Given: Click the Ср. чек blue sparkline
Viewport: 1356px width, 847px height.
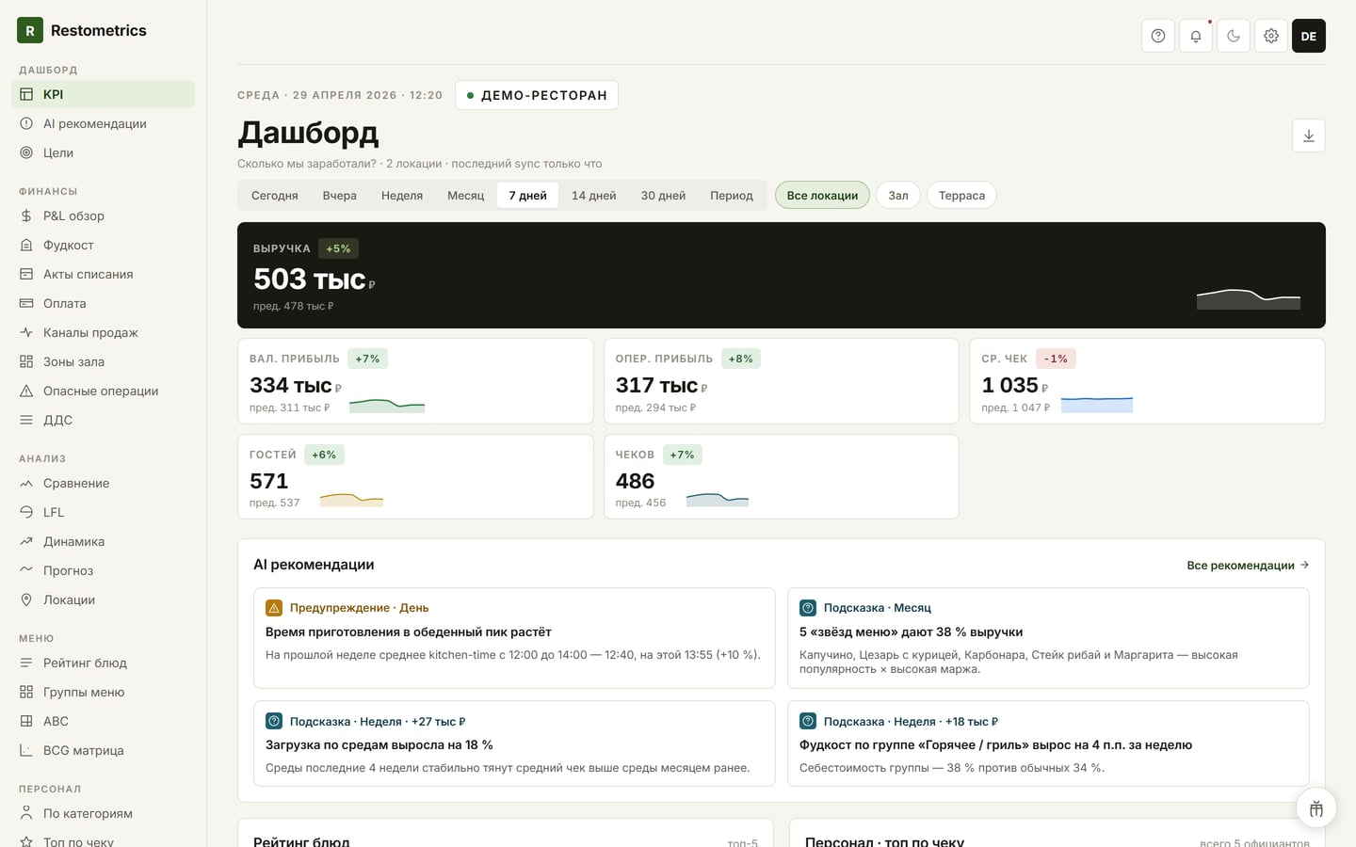Looking at the screenshot, I should tap(1097, 404).
